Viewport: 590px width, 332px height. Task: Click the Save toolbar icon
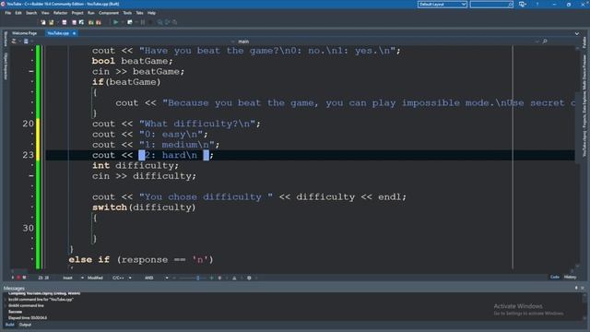click(65, 22)
